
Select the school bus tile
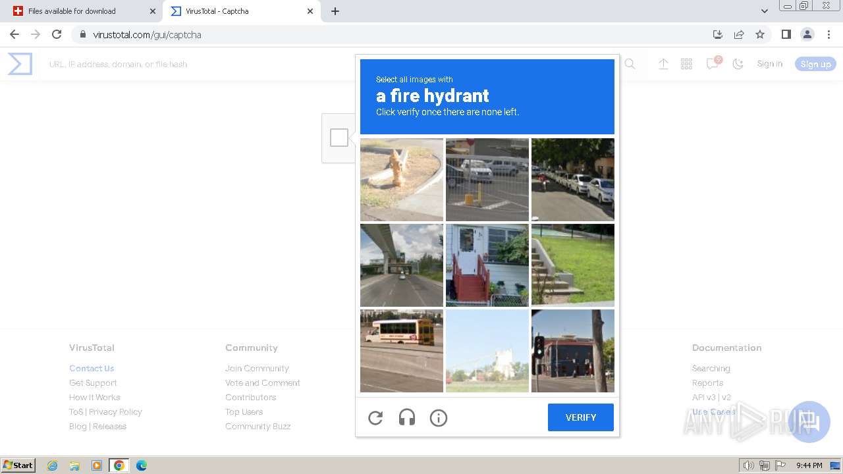click(402, 351)
